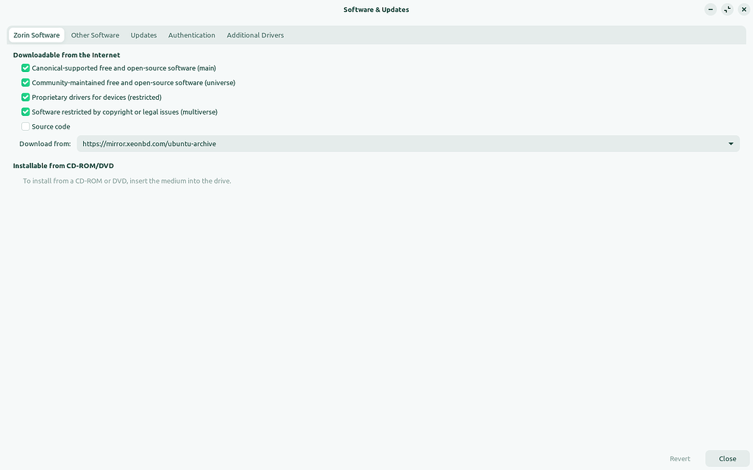
Task: Click the 'Download from:' label
Action: click(x=45, y=144)
